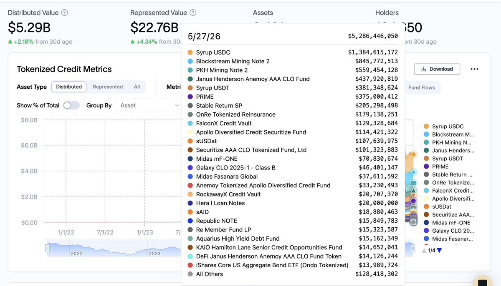501x286 pixels.
Task: Click Galaxy CLO 2025-1 - Class B row
Action: coord(293,168)
